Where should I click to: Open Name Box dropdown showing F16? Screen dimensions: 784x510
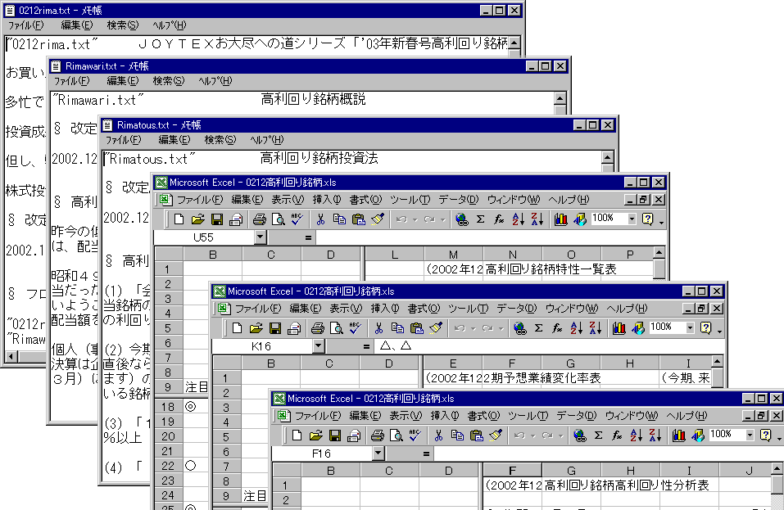378,454
